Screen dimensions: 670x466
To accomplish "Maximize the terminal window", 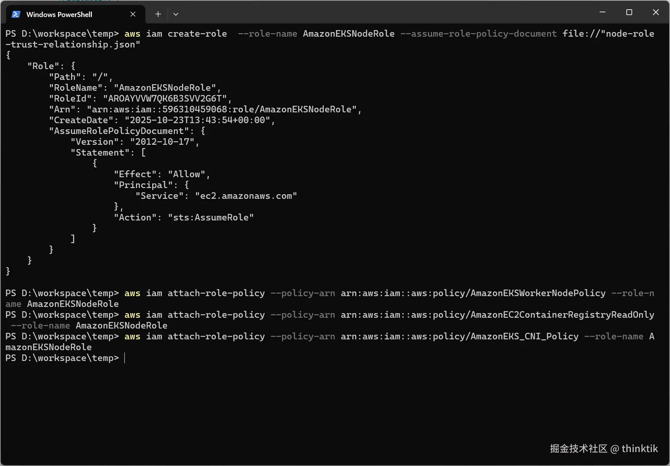I will [x=629, y=12].
